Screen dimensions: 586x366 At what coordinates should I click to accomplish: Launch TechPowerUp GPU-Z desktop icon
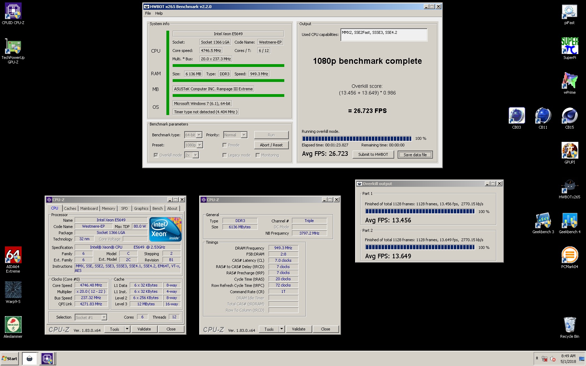pyautogui.click(x=13, y=51)
